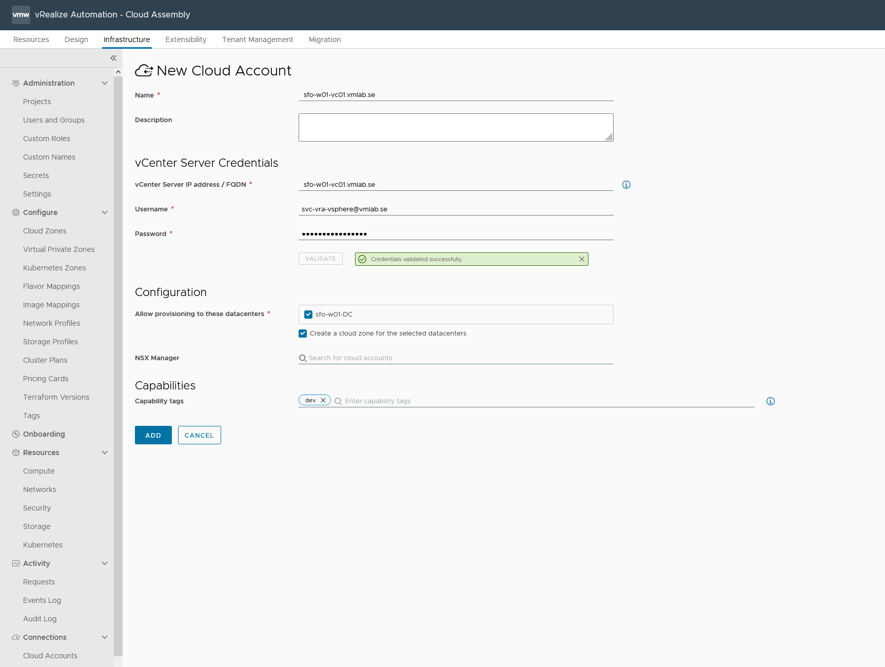Screen dimensions: 885x667
Task: Open Virtual Private Zones
Action: click(x=59, y=249)
